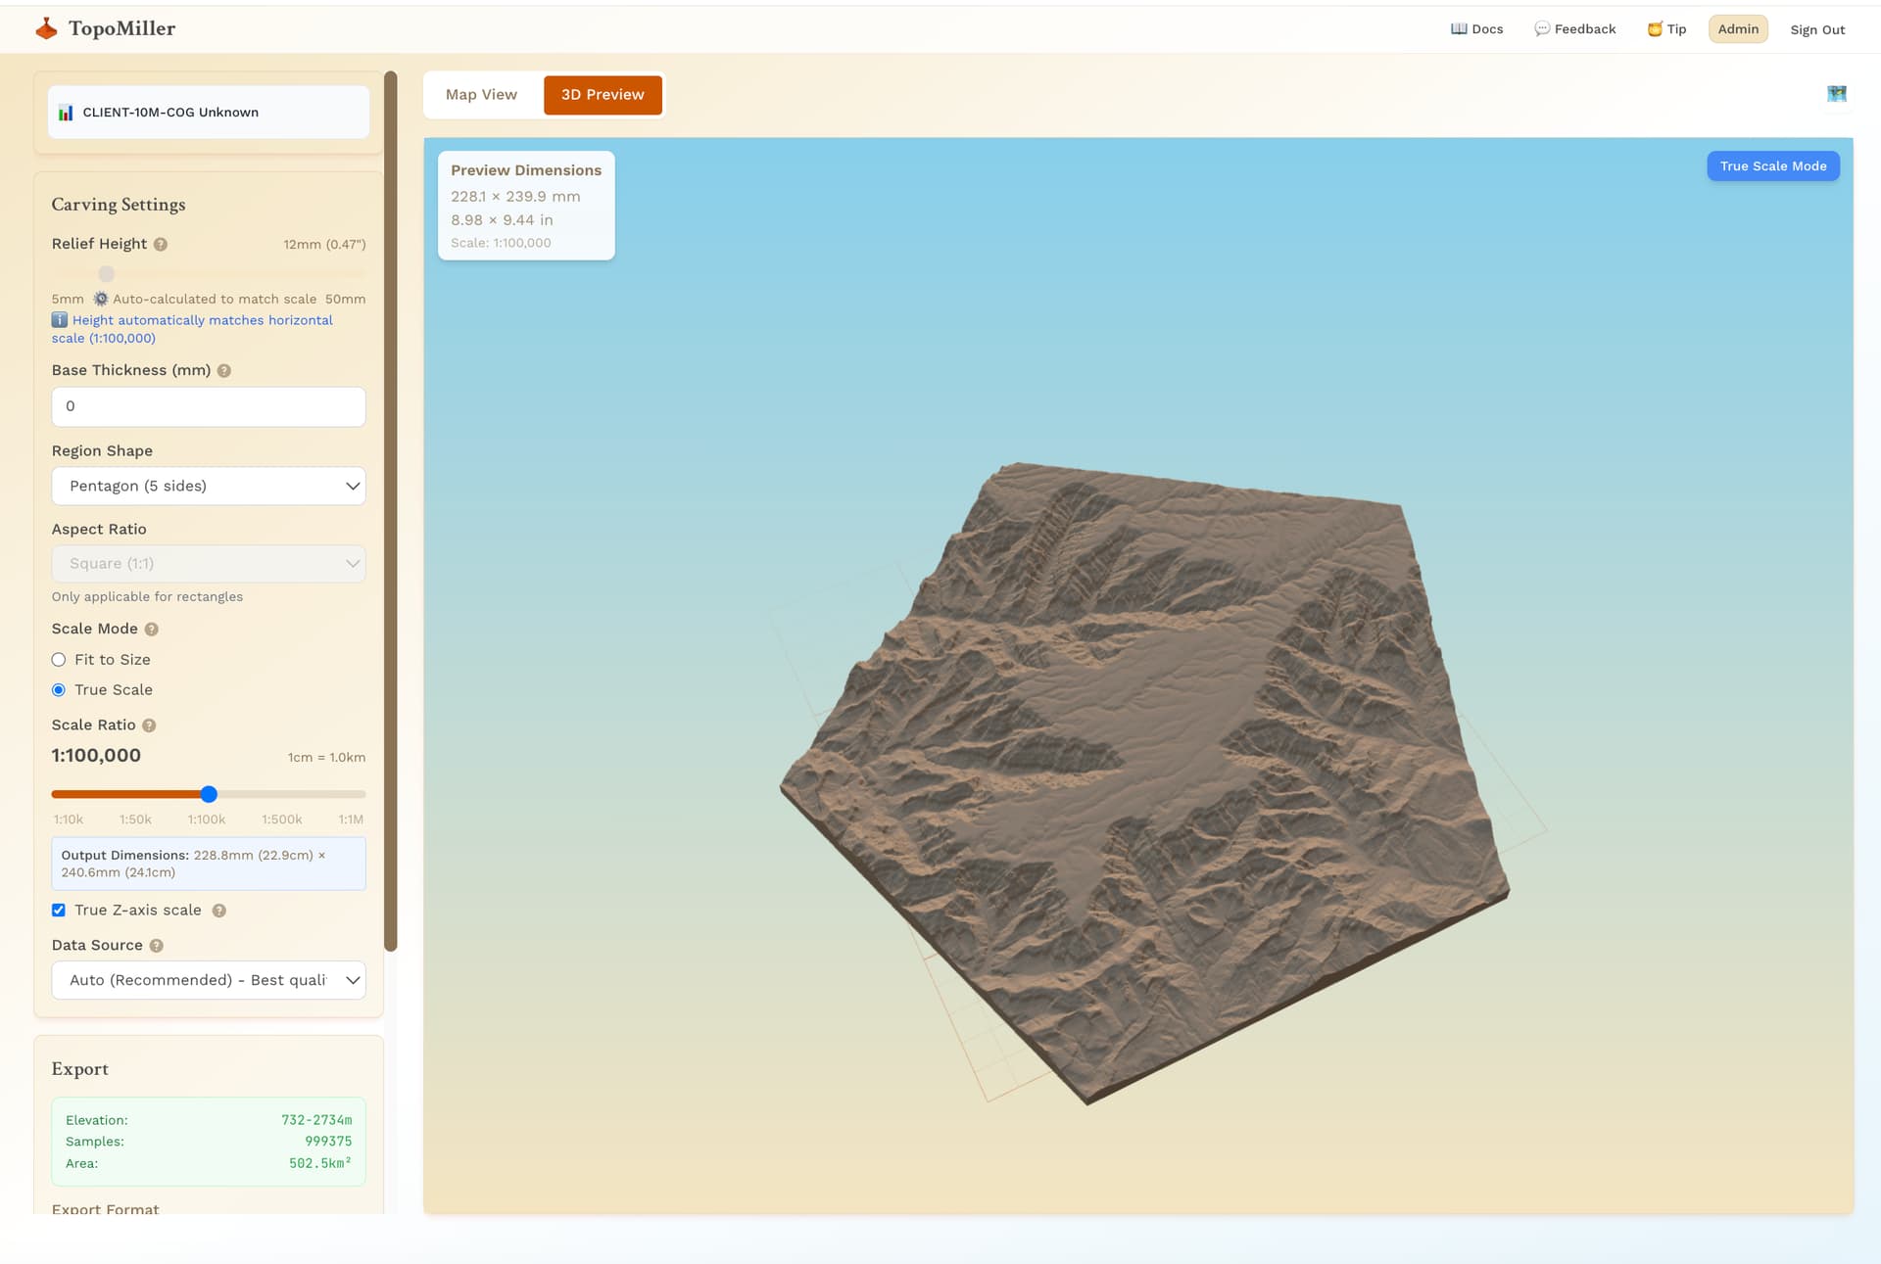Click the Data Source help icon

coord(157,946)
